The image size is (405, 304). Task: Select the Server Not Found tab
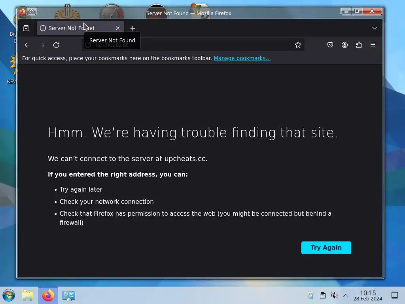(80, 28)
